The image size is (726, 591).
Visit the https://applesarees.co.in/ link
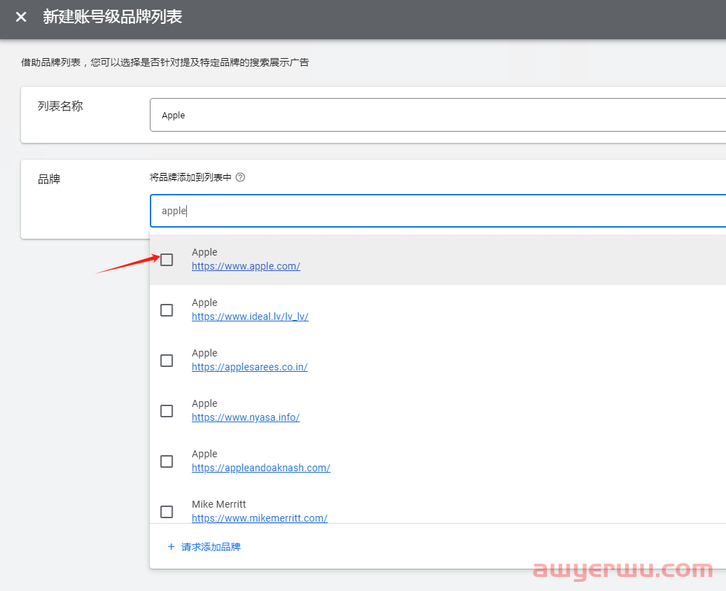tap(249, 368)
